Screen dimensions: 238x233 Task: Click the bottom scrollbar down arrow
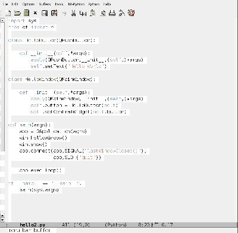[2, 220]
